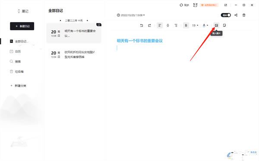Enter fullscreen with the four-corner icon
This screenshot has height=161, width=259.
(226, 5)
